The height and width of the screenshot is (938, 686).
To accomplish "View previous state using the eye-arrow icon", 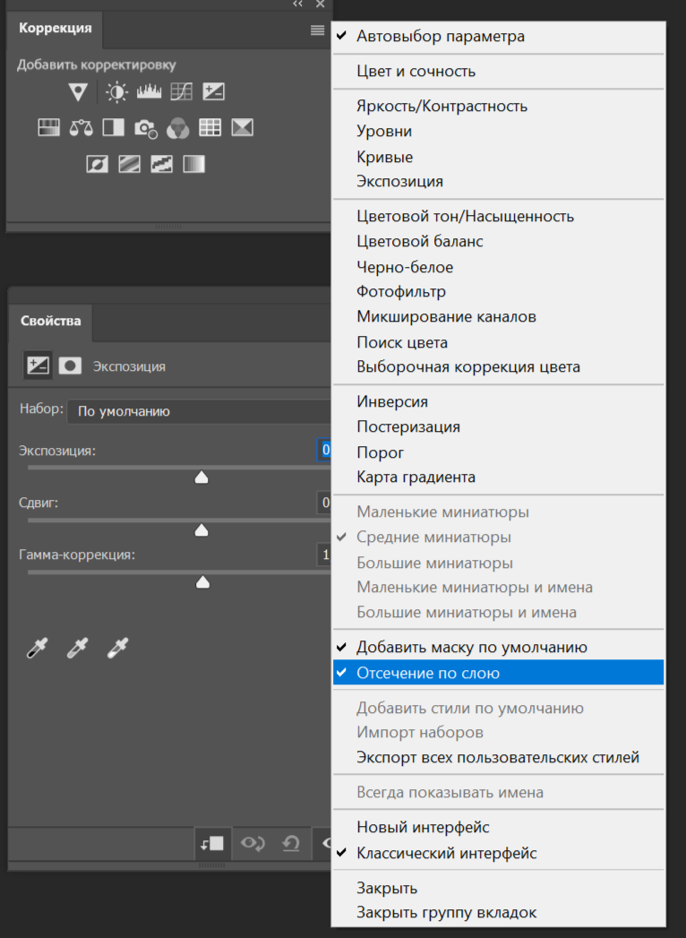I will pyautogui.click(x=253, y=843).
